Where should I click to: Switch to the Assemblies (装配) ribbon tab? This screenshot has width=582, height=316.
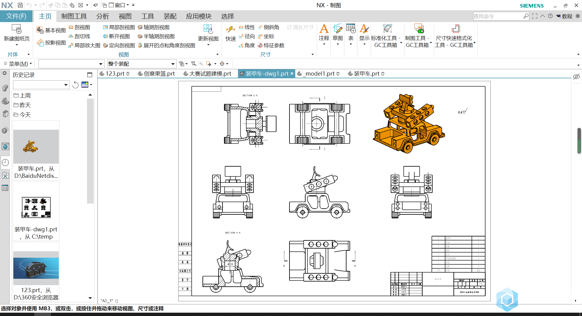(x=170, y=16)
